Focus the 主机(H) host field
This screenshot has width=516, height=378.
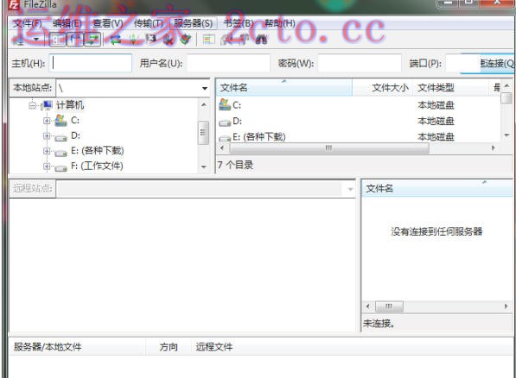(x=91, y=63)
